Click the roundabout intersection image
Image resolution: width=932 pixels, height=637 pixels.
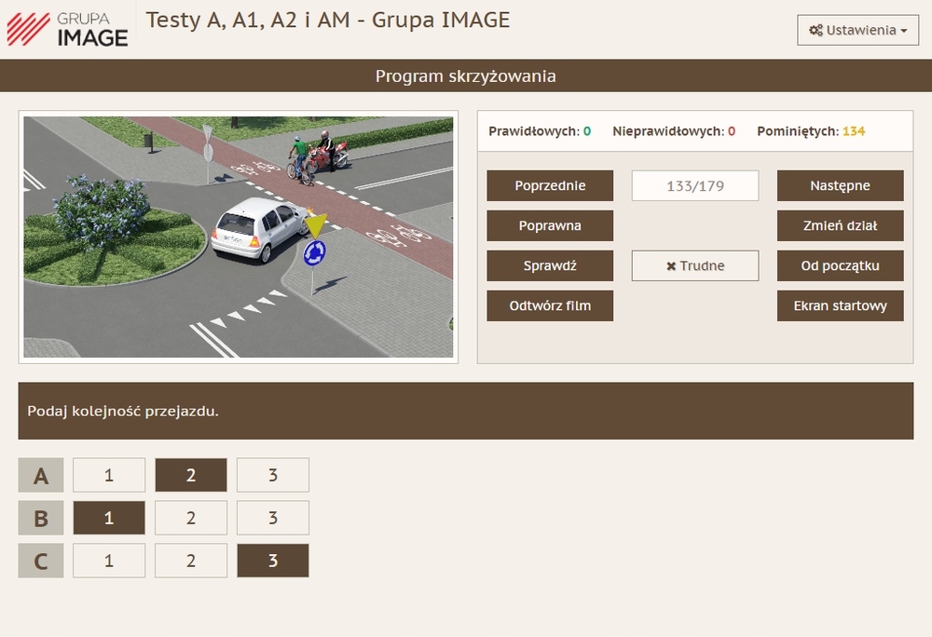click(x=239, y=237)
